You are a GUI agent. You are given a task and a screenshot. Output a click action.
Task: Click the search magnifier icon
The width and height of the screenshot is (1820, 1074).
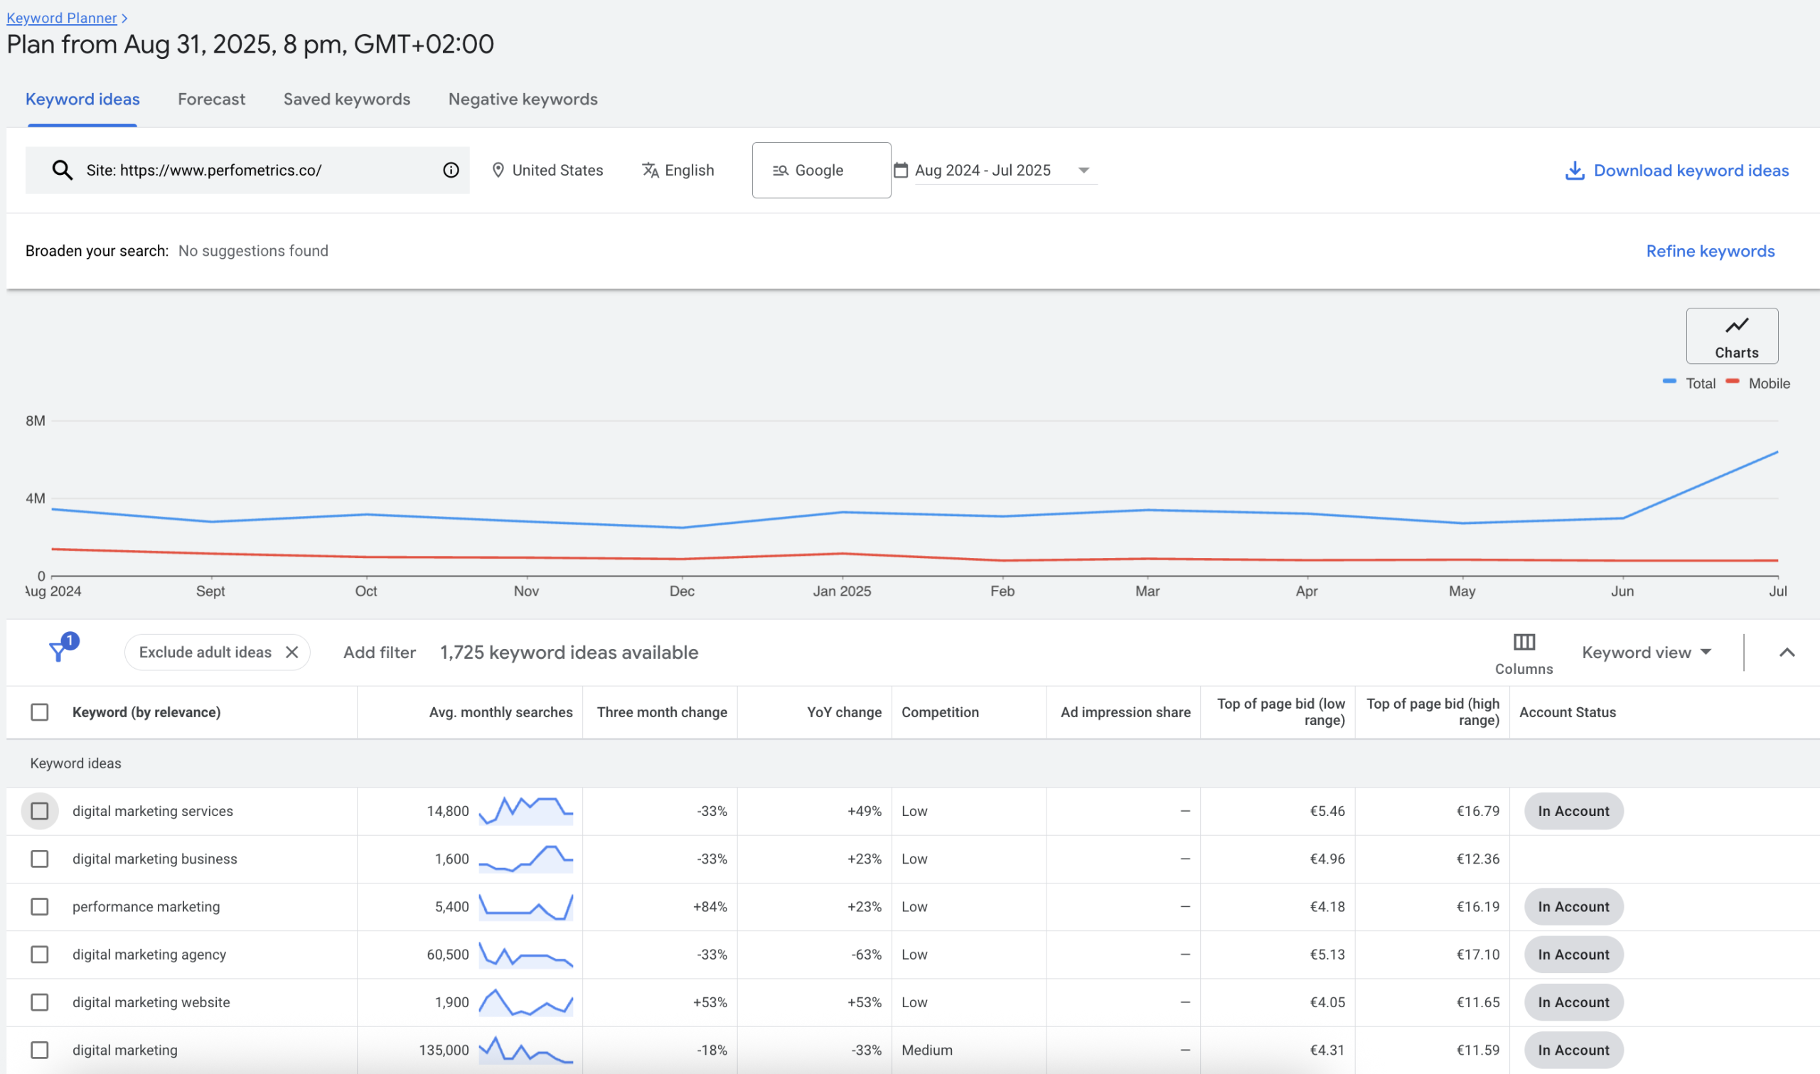click(x=63, y=170)
